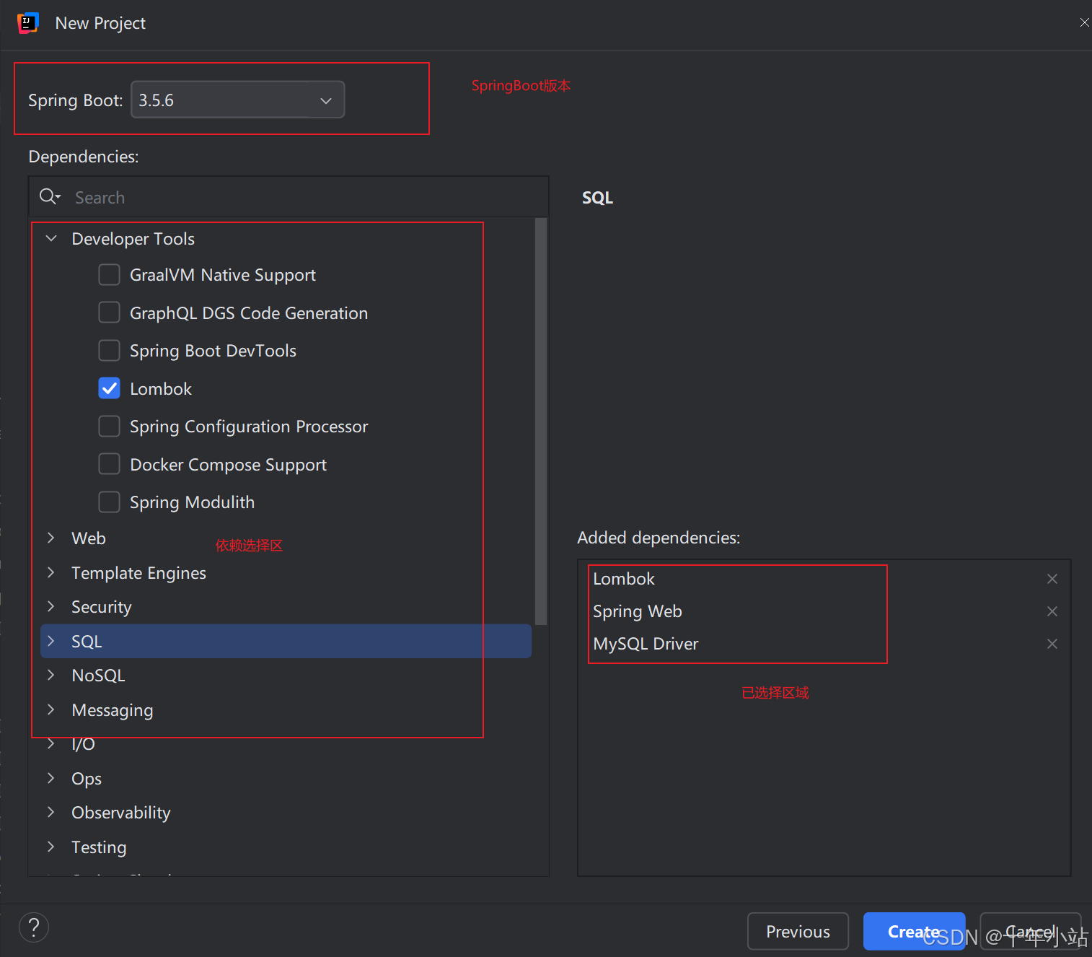
Task: Click the Docker Compose Support label
Action: [x=228, y=465]
